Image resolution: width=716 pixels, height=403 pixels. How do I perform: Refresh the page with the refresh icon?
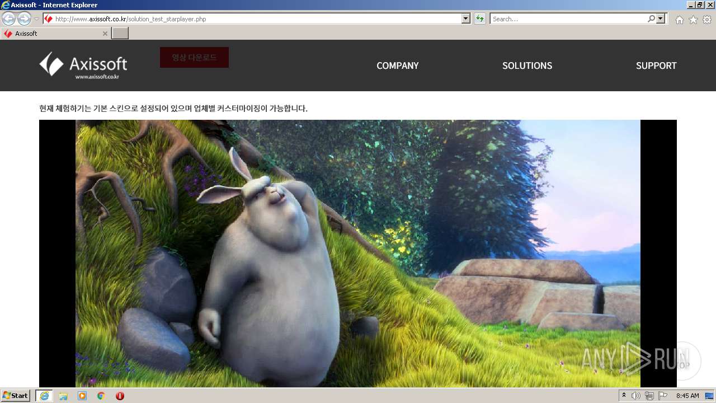(479, 19)
